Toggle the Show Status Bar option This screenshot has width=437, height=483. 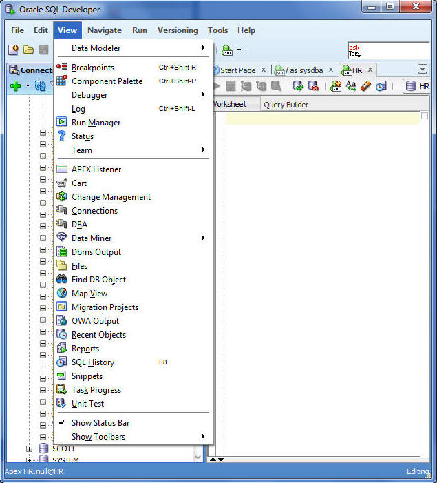[100, 423]
